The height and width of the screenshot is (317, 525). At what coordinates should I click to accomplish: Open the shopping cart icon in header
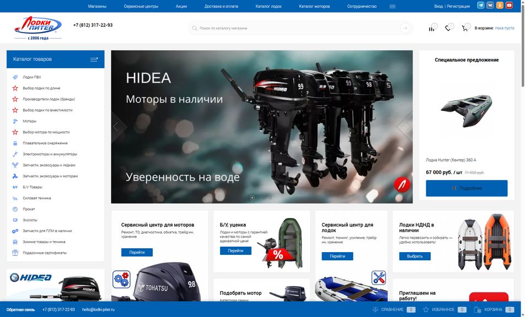(x=464, y=29)
